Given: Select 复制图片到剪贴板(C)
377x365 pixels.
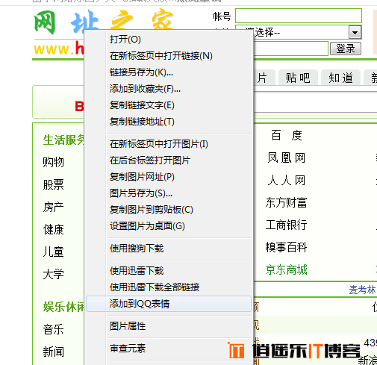Looking at the screenshot, I should [x=169, y=210].
